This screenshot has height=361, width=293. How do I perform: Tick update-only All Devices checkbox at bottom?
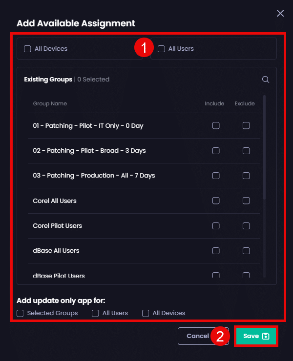146,313
